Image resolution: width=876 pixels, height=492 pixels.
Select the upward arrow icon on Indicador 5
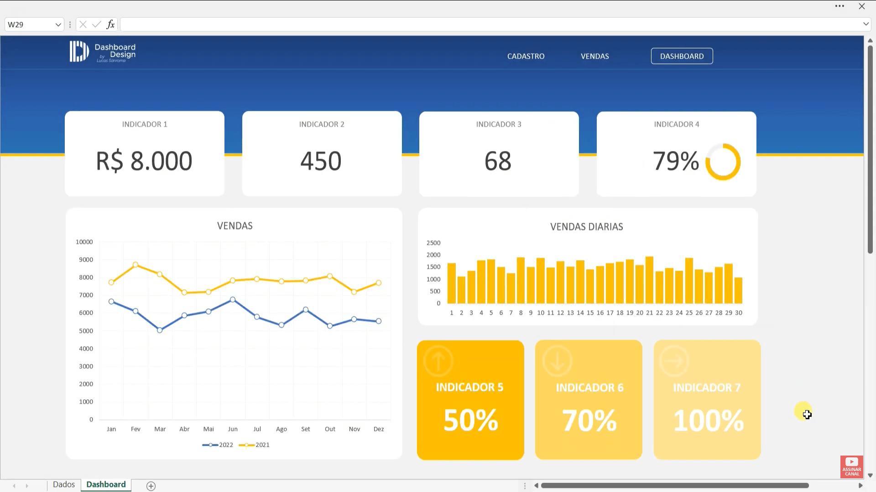[x=438, y=360]
